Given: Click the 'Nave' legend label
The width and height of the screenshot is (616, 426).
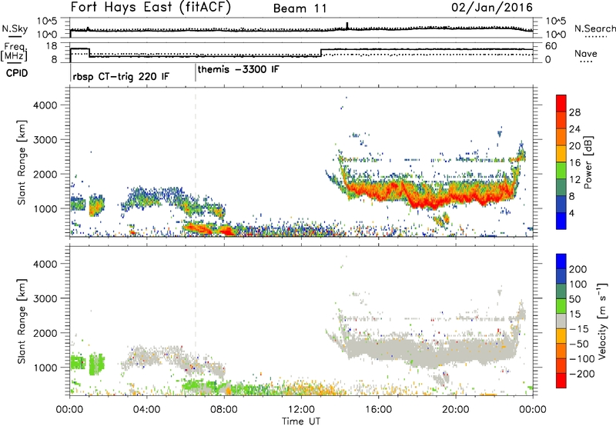Looking at the screenshot, I should [586, 53].
